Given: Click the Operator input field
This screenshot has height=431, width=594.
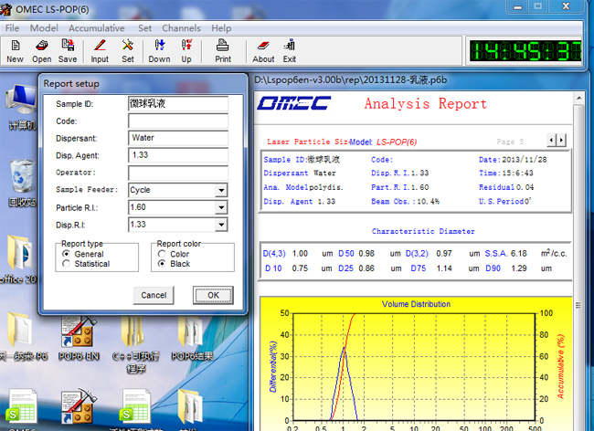Looking at the screenshot, I should tap(178, 173).
